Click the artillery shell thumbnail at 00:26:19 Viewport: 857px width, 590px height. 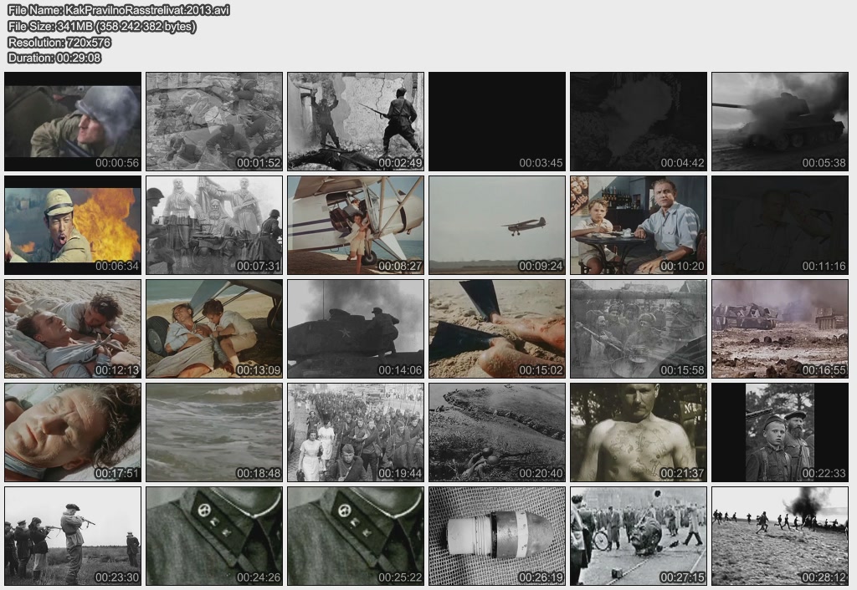click(497, 536)
